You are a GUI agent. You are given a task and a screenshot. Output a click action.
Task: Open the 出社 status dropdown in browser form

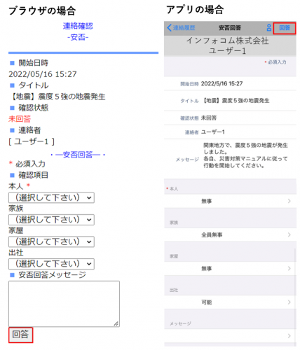click(51, 264)
